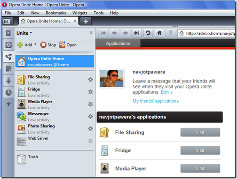237x179 pixels.
Task: Open the Bookmarks panel star icon
Action: pos(8,33)
